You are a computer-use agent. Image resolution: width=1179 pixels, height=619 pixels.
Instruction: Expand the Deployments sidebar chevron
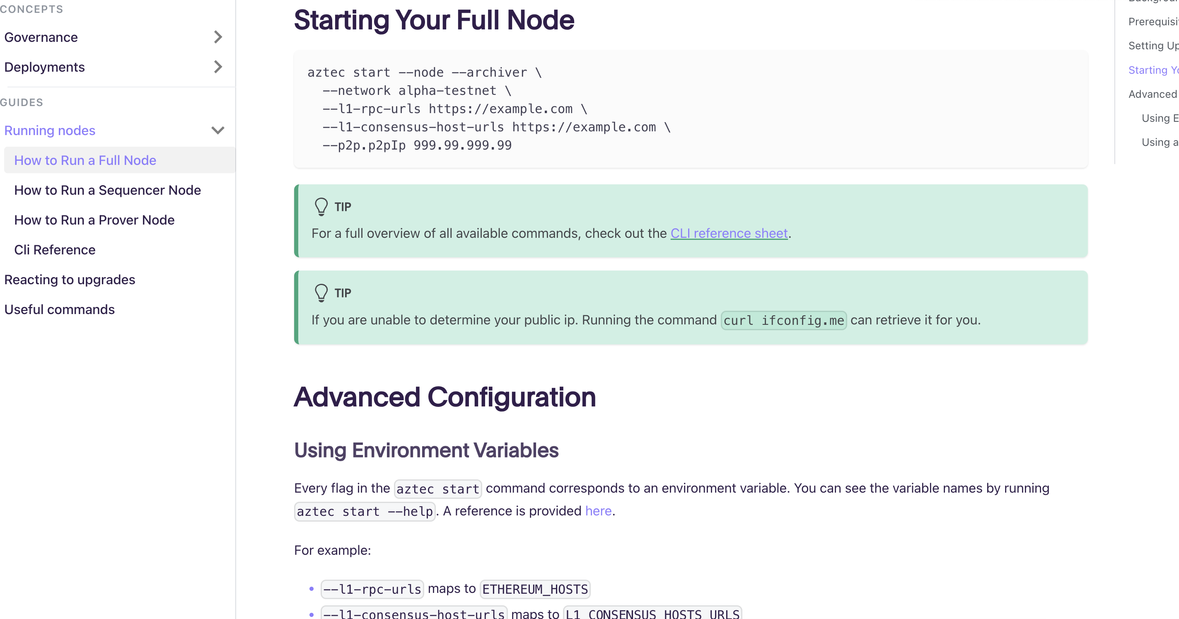218,67
